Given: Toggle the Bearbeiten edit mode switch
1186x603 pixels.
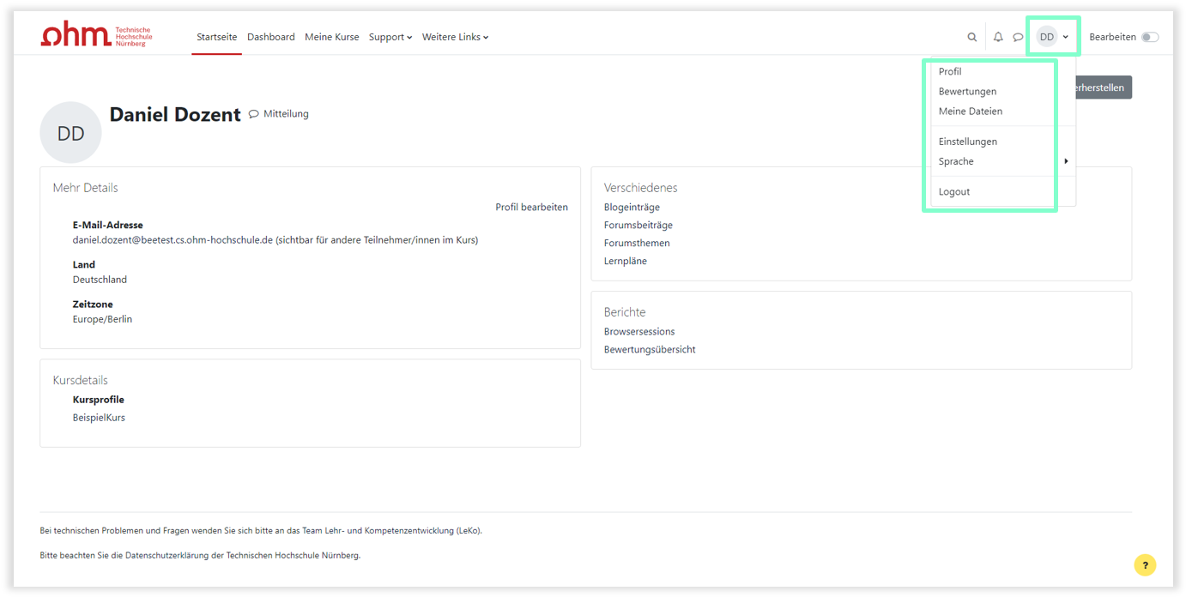Looking at the screenshot, I should tap(1149, 38).
